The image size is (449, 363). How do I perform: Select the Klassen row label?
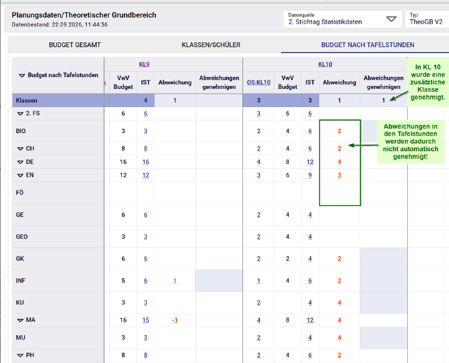(x=27, y=100)
